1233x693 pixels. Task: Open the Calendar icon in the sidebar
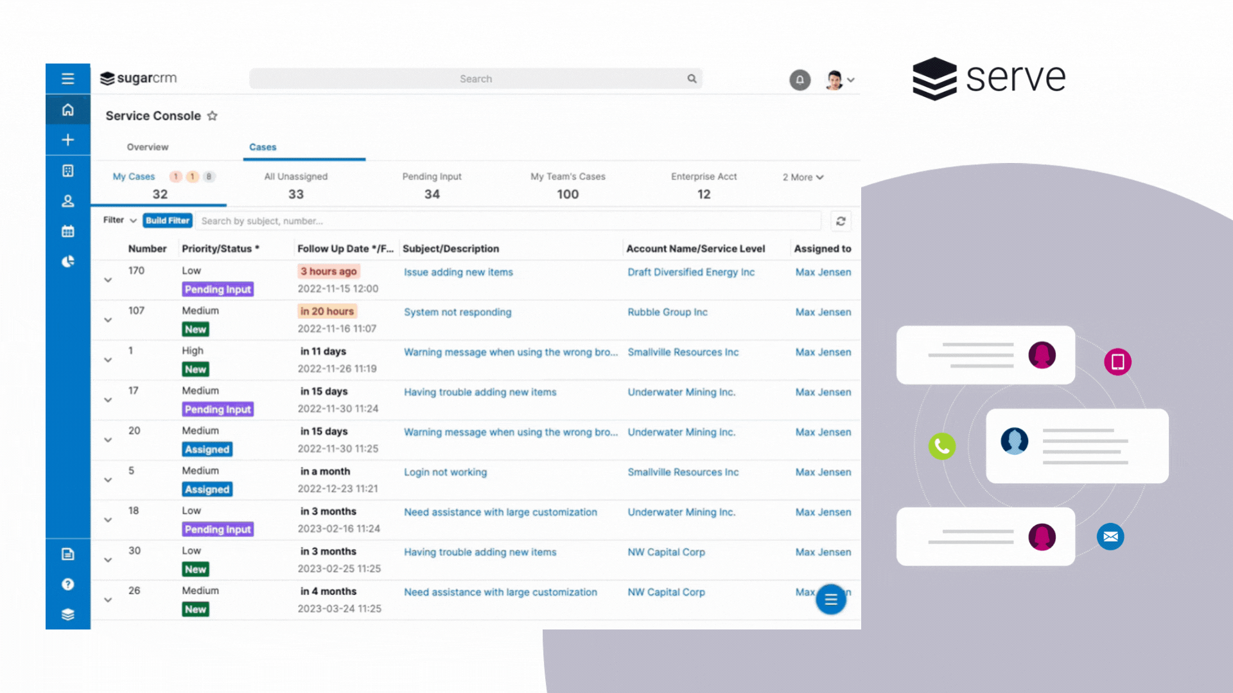point(67,231)
